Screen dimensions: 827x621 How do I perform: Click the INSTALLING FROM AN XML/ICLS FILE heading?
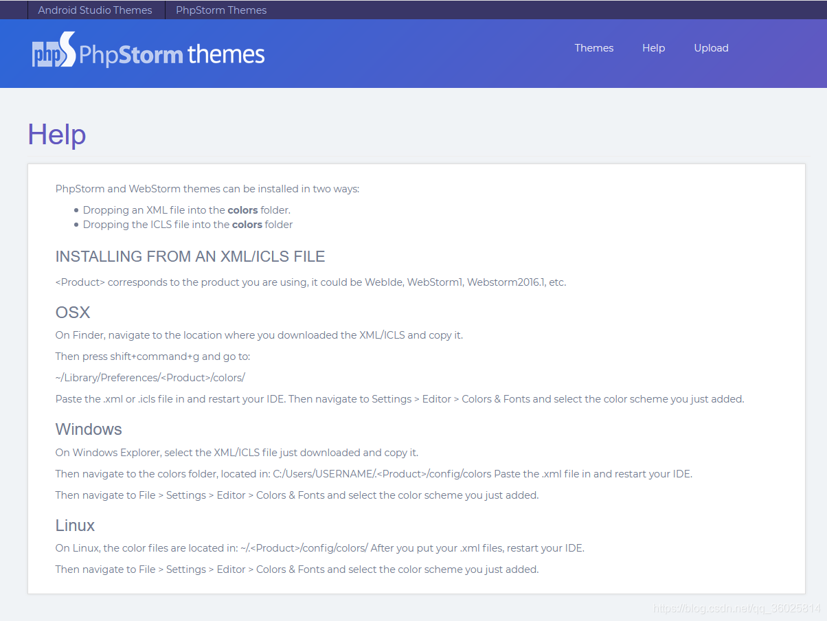190,256
